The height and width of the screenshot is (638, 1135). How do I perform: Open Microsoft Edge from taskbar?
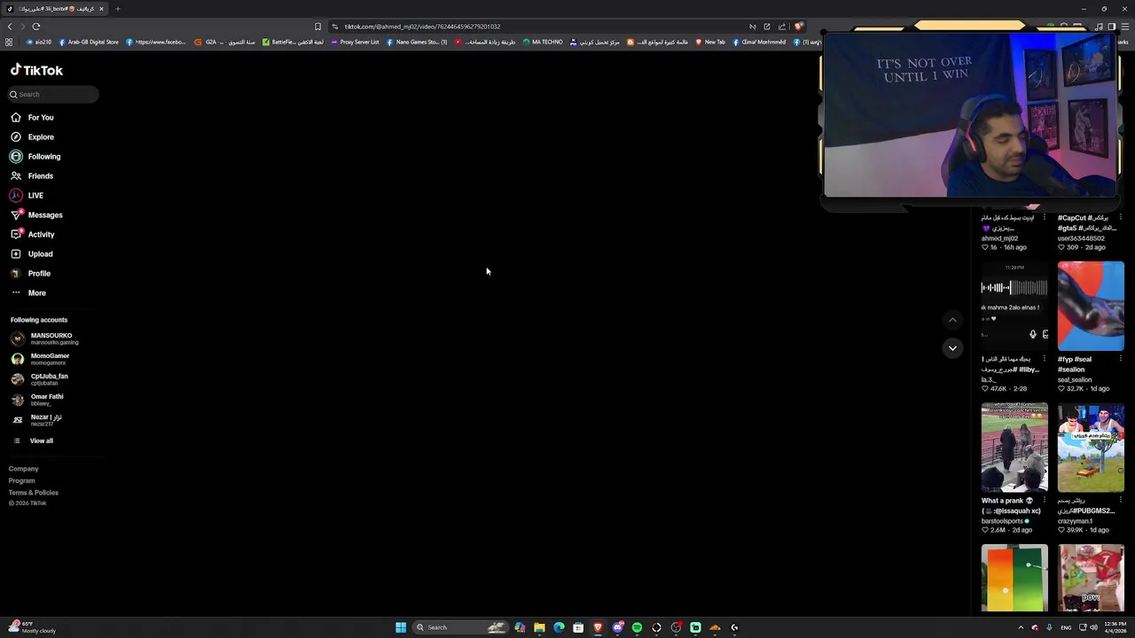(559, 627)
